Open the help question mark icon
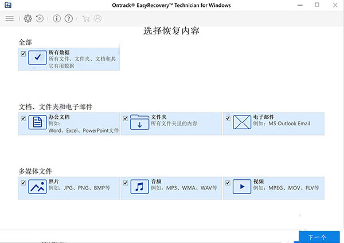 point(69,18)
